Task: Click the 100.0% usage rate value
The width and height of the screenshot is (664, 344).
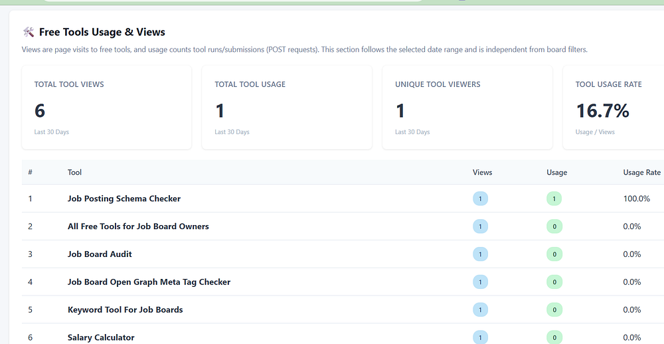Action: 637,199
